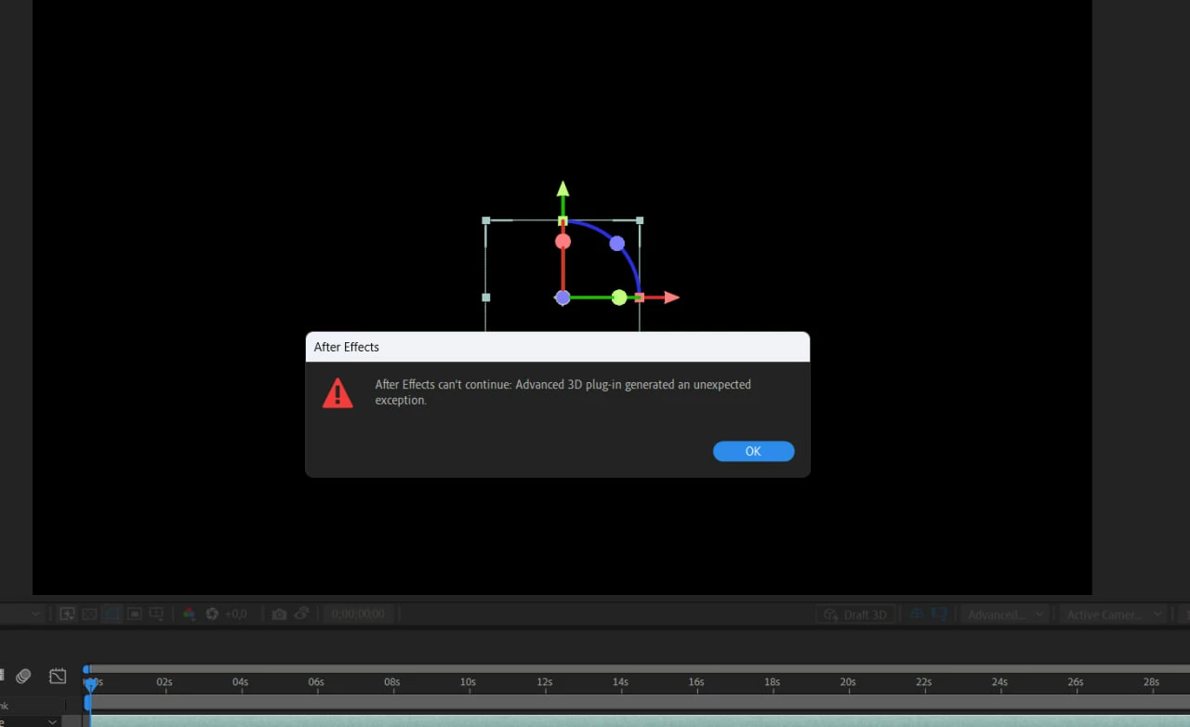This screenshot has width=1190, height=727.
Task: Click the 28s mark on time ruler
Action: click(1151, 682)
